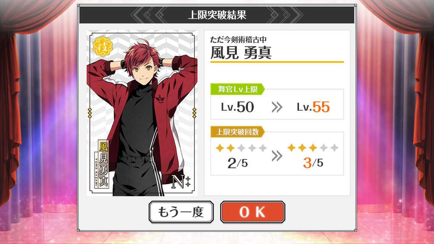Click the vertical 風見勇真 name plate on card

coord(103,164)
